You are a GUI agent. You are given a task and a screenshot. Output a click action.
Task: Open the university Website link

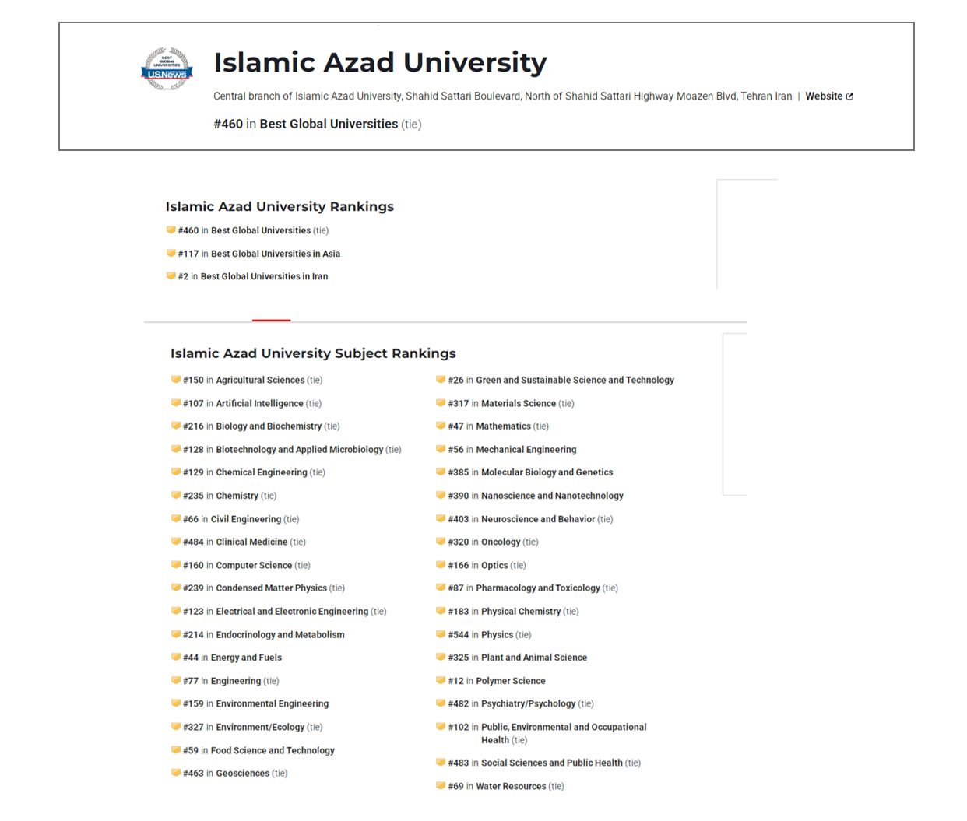[824, 96]
